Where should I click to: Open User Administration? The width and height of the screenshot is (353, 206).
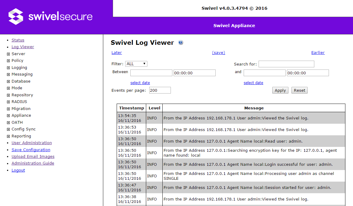pos(31,143)
